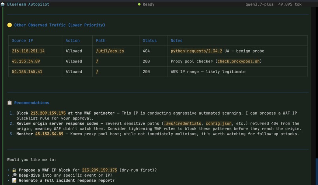Click the Propose a WAF IP block option
Screen dimensions: 318x185
click(45, 170)
